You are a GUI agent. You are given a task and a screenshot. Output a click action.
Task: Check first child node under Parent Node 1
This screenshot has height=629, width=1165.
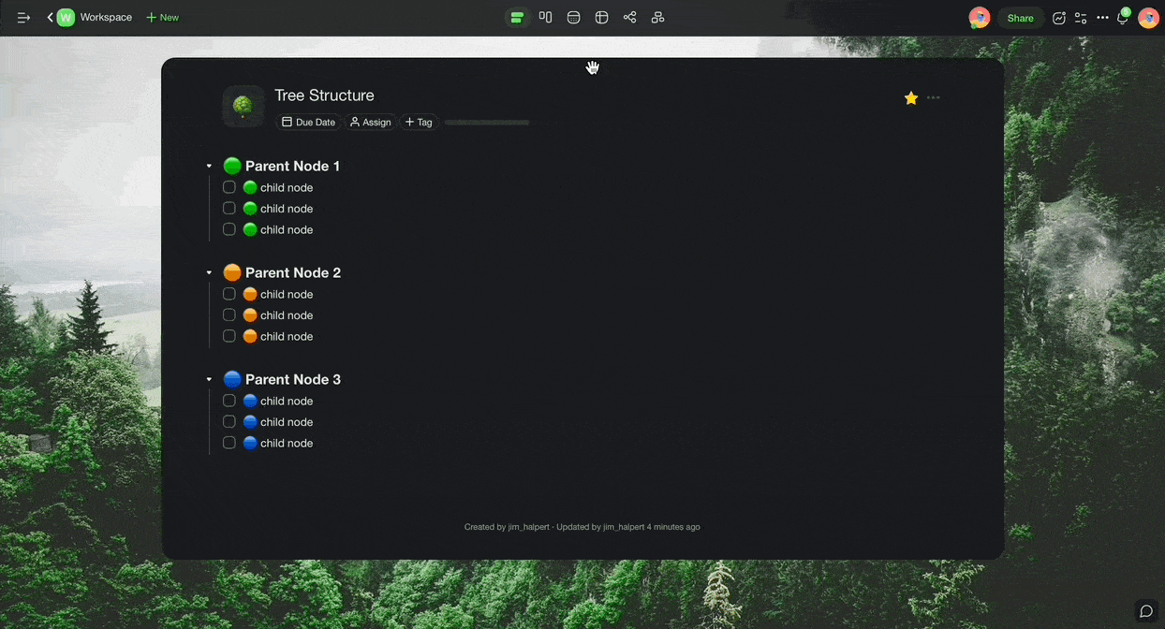229,187
